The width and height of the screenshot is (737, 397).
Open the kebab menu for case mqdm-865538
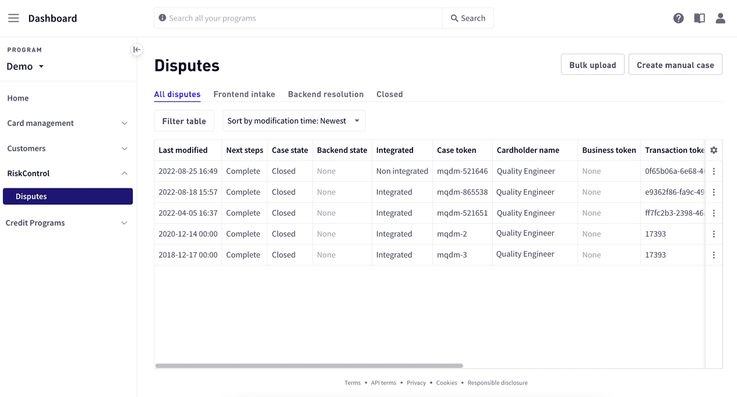tap(714, 192)
